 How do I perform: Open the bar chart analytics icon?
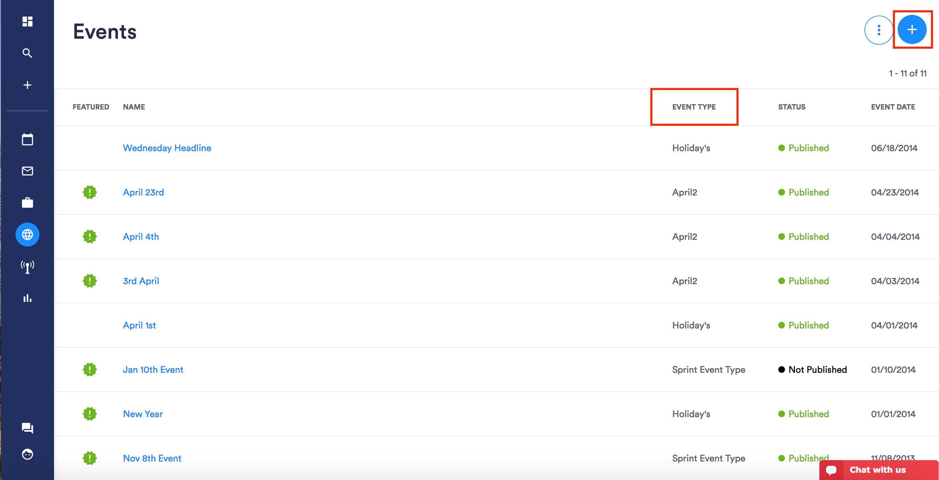pyautogui.click(x=28, y=298)
